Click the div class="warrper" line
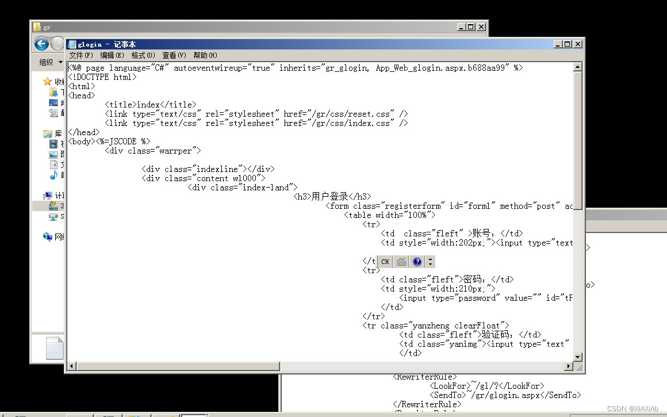The width and height of the screenshot is (667, 417). click(153, 151)
